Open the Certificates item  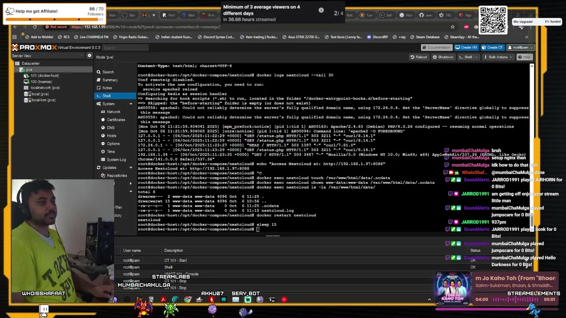tap(116, 120)
